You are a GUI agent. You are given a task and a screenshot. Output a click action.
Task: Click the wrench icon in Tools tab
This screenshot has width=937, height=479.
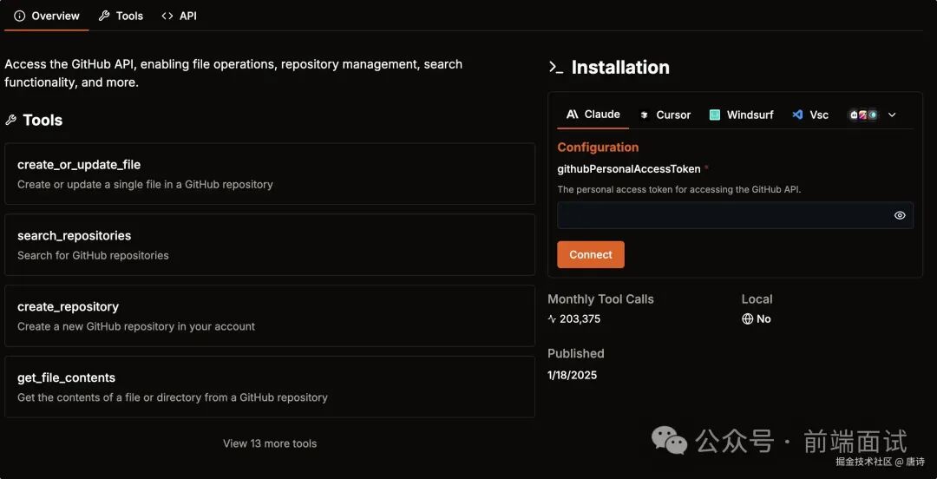tap(104, 16)
